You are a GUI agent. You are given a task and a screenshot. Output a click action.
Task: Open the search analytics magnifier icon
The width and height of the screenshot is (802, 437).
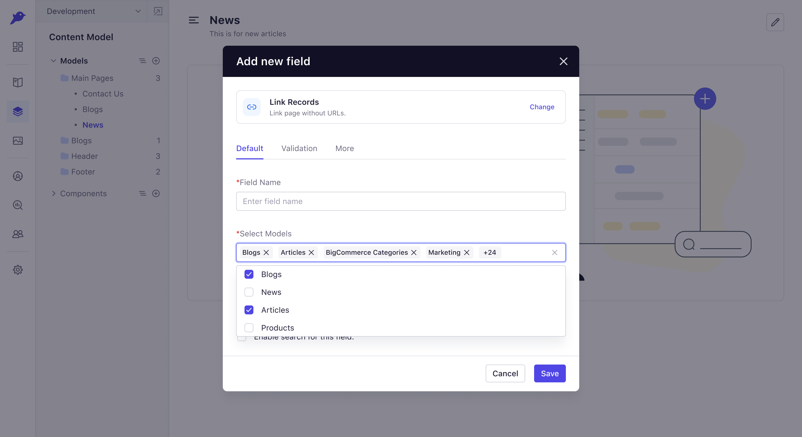[18, 205]
